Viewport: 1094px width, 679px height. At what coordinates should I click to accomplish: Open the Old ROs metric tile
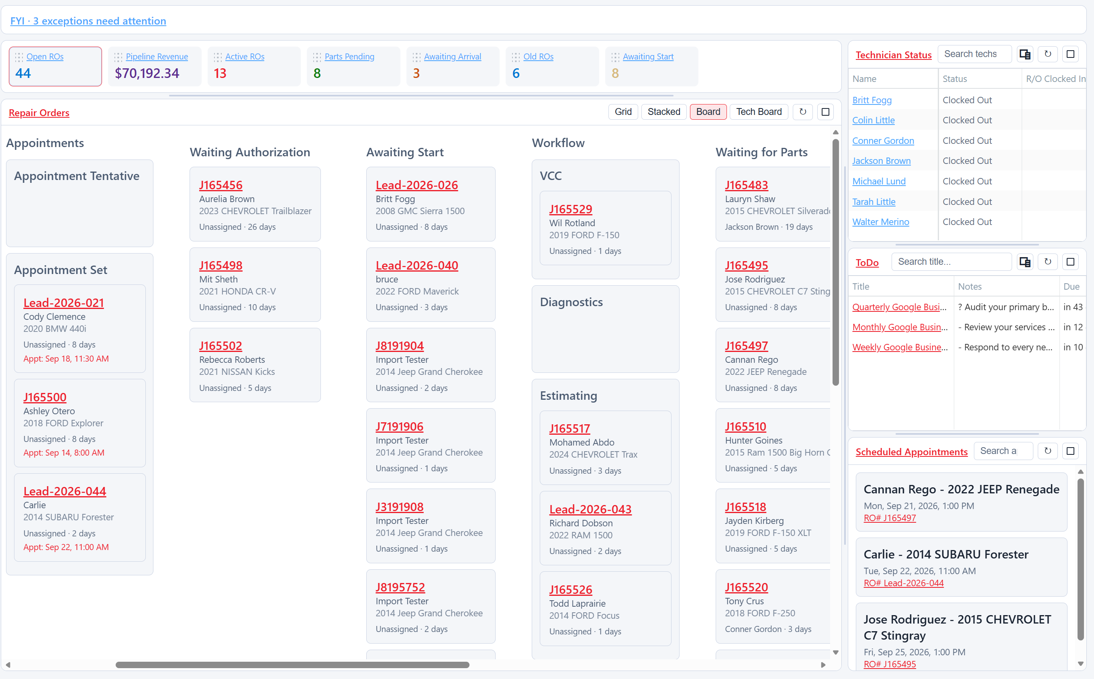point(552,66)
